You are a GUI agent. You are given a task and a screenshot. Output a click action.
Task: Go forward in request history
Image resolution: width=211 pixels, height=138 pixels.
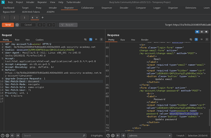(49, 25)
